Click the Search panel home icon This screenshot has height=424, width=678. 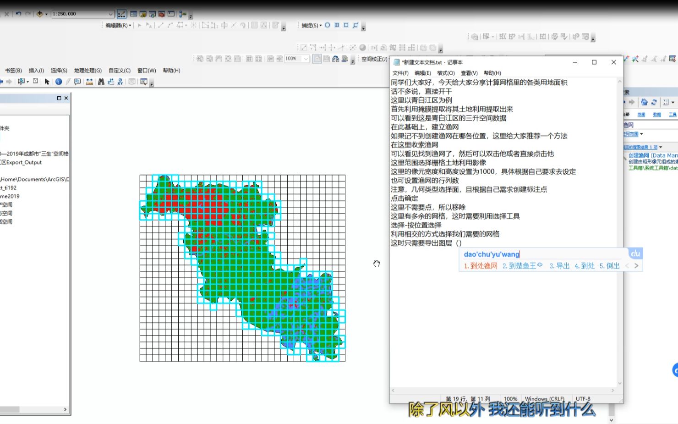pyautogui.click(x=644, y=102)
